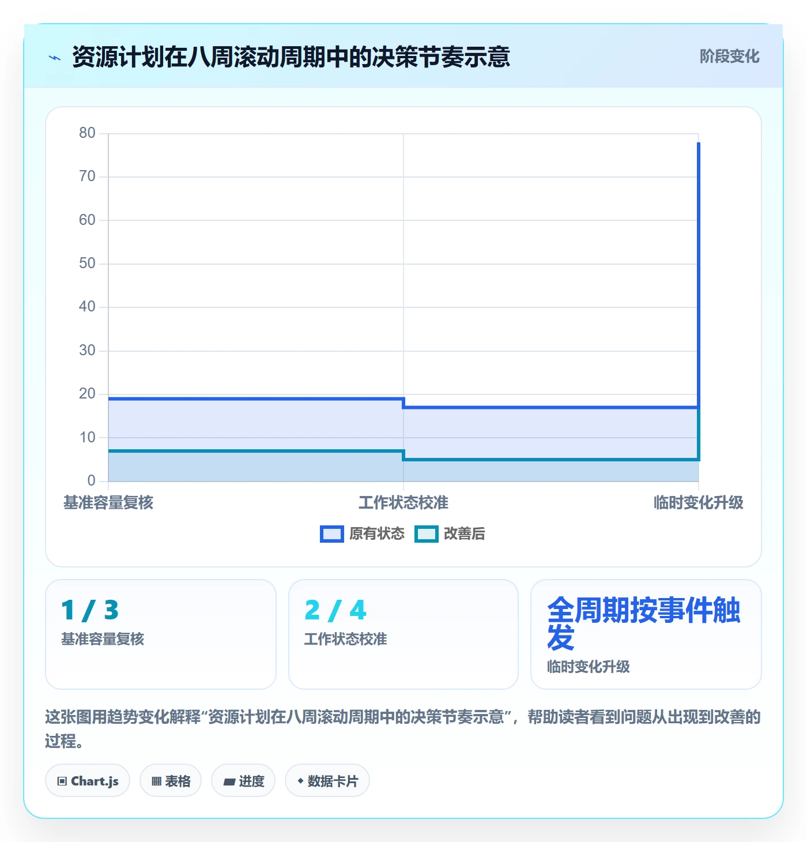807x842 pixels.
Task: Toggle the 原有状态 legend swatch
Action: coord(331,534)
